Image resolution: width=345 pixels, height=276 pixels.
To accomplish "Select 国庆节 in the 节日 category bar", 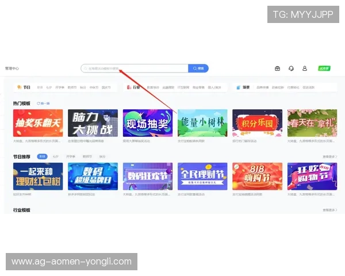I will coord(106,87).
